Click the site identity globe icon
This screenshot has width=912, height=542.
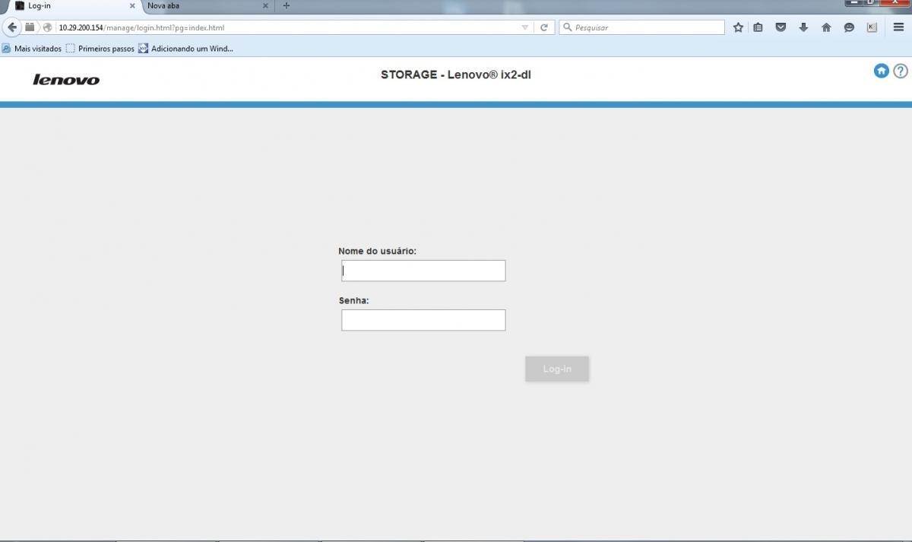tap(47, 27)
